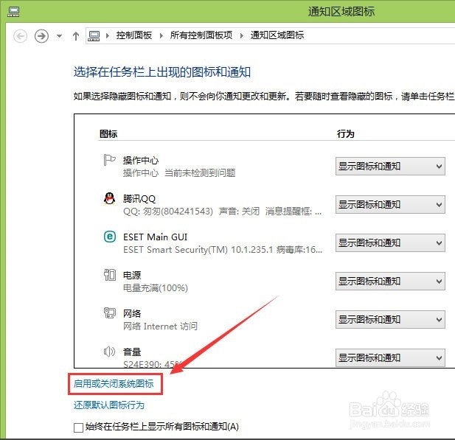Open the recent locations dropdown arrow
455x440 pixels.
tap(59, 36)
